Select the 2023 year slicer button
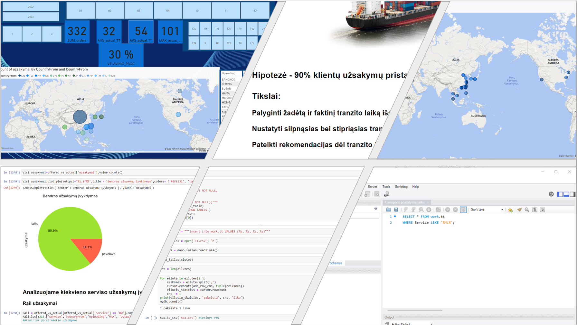Screen dimensions: 577x325 [x=31, y=17]
